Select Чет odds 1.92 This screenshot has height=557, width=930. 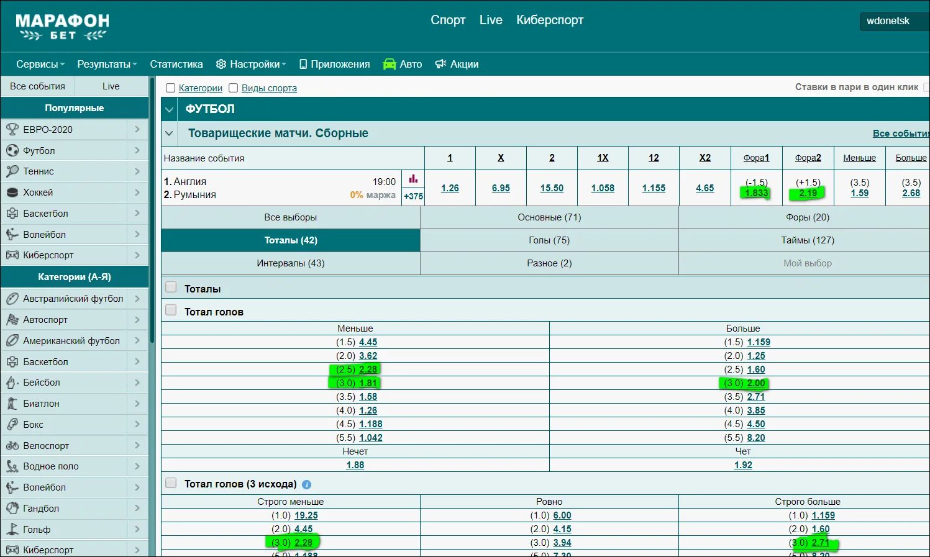(x=743, y=465)
